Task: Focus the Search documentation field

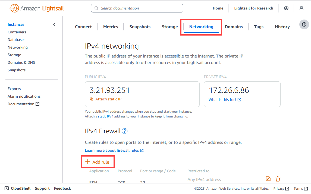Action: pyautogui.click(x=137, y=8)
